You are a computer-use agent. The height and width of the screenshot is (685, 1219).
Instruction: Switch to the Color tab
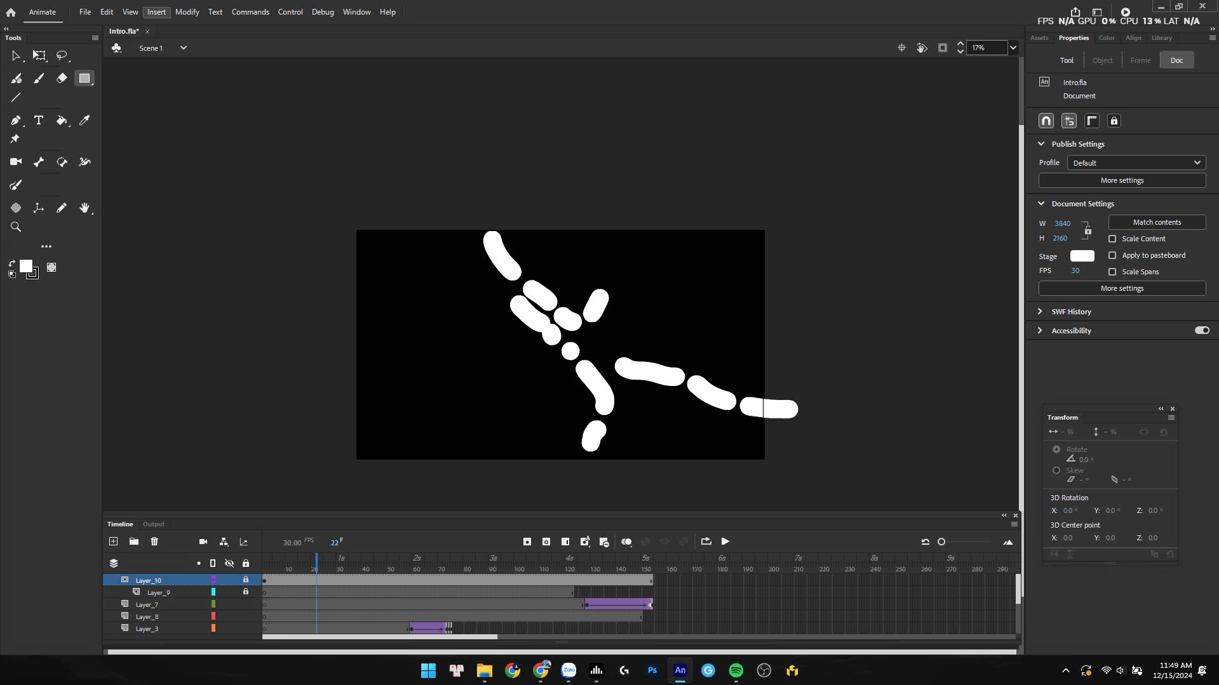tap(1107, 38)
